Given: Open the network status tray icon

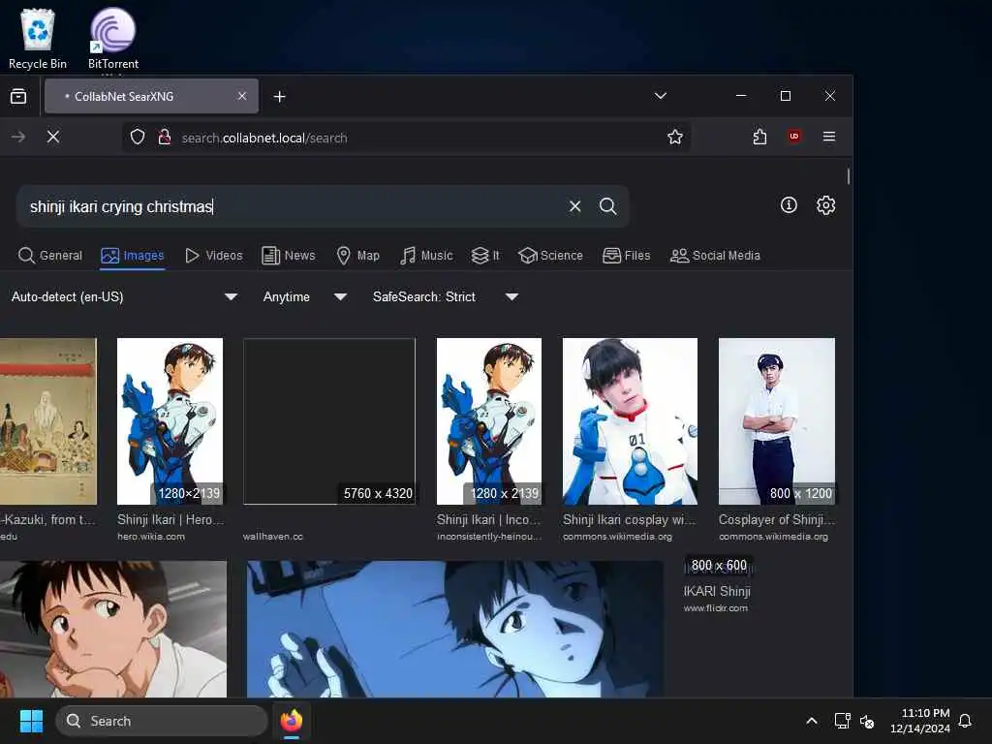Looking at the screenshot, I should click(842, 721).
